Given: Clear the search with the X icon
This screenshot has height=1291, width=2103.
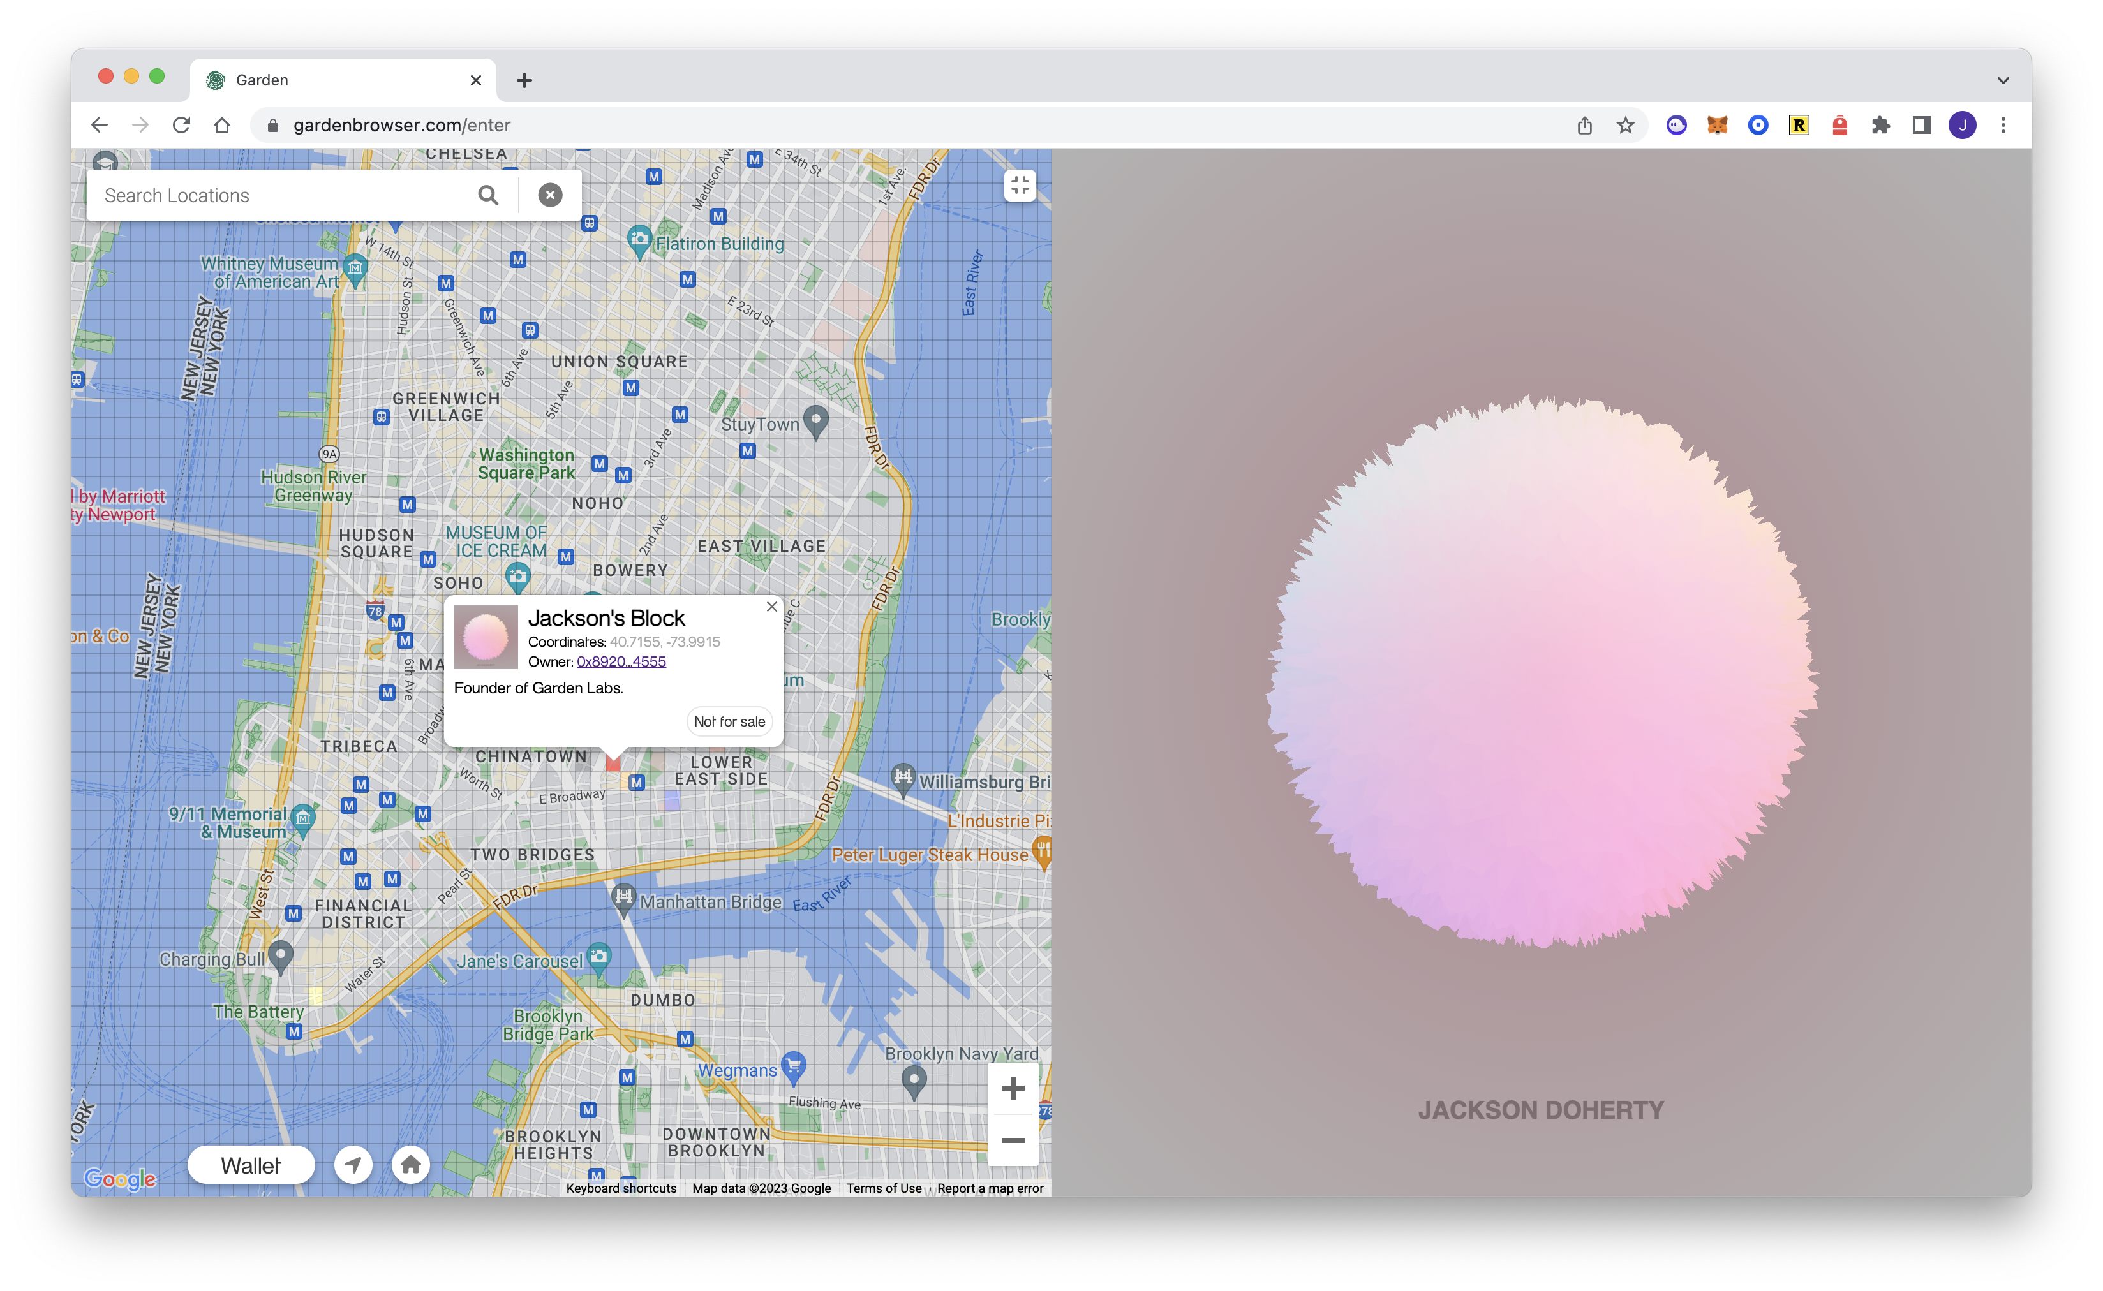Looking at the screenshot, I should click(550, 196).
